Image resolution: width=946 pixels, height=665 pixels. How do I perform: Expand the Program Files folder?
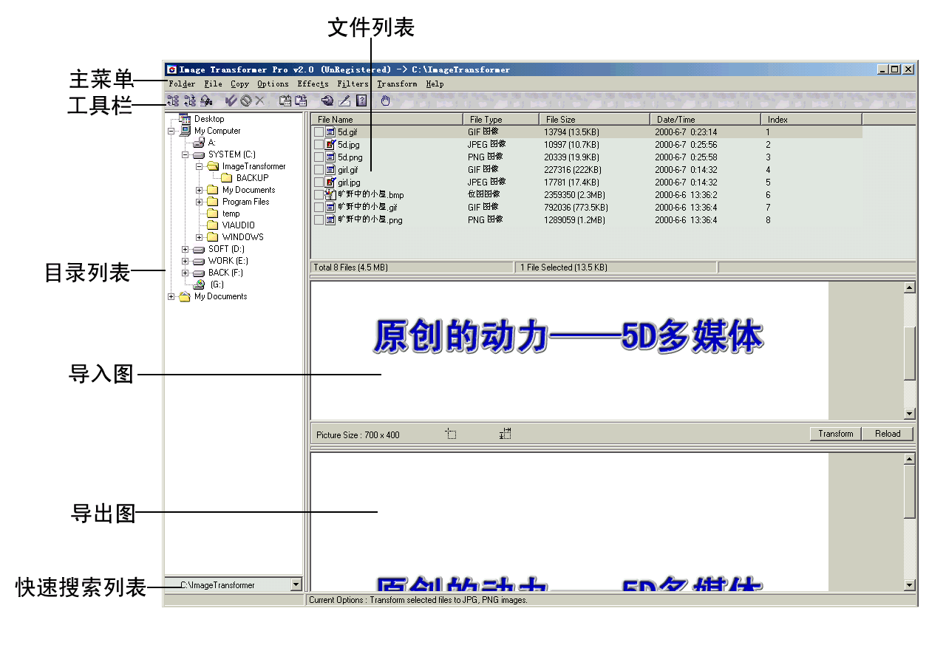pyautogui.click(x=200, y=202)
